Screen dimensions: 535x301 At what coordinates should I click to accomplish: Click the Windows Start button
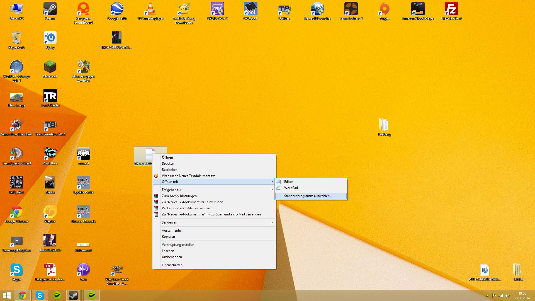click(7, 295)
